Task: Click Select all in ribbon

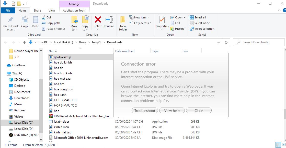Action: click(x=198, y=17)
